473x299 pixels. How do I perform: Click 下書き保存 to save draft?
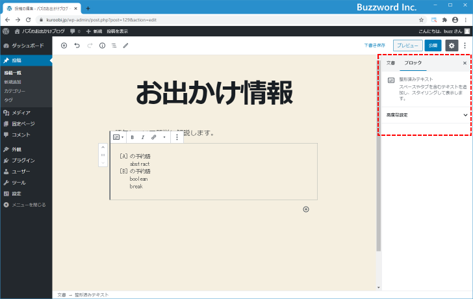(x=374, y=45)
